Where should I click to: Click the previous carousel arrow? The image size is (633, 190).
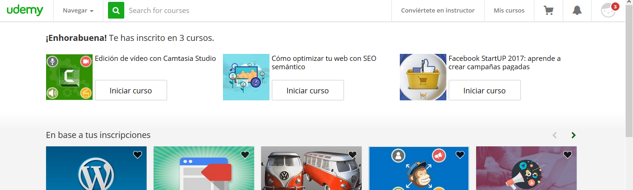click(554, 135)
